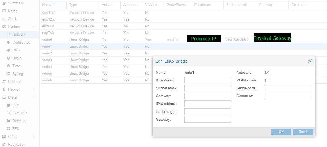Collapse the System tree section
This screenshot has height=147, width=327.
[34, 27]
